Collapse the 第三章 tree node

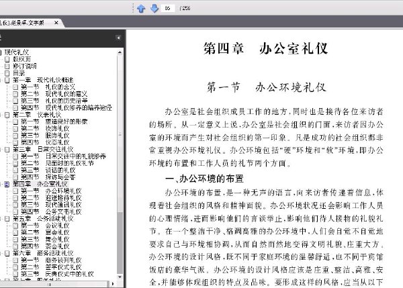pyautogui.click(x=1, y=150)
